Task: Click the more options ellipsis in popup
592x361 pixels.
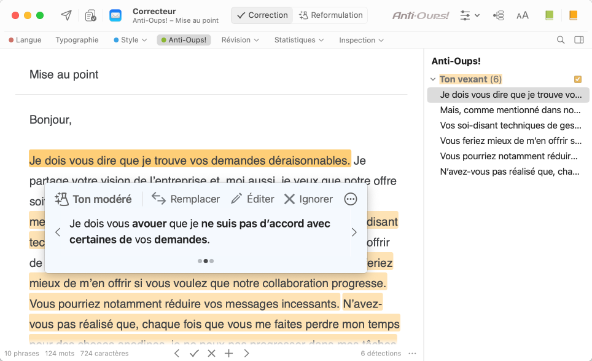Action: pos(351,199)
